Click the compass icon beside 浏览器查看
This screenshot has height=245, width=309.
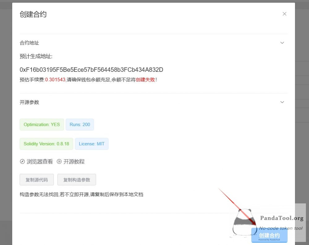[x=22, y=161]
